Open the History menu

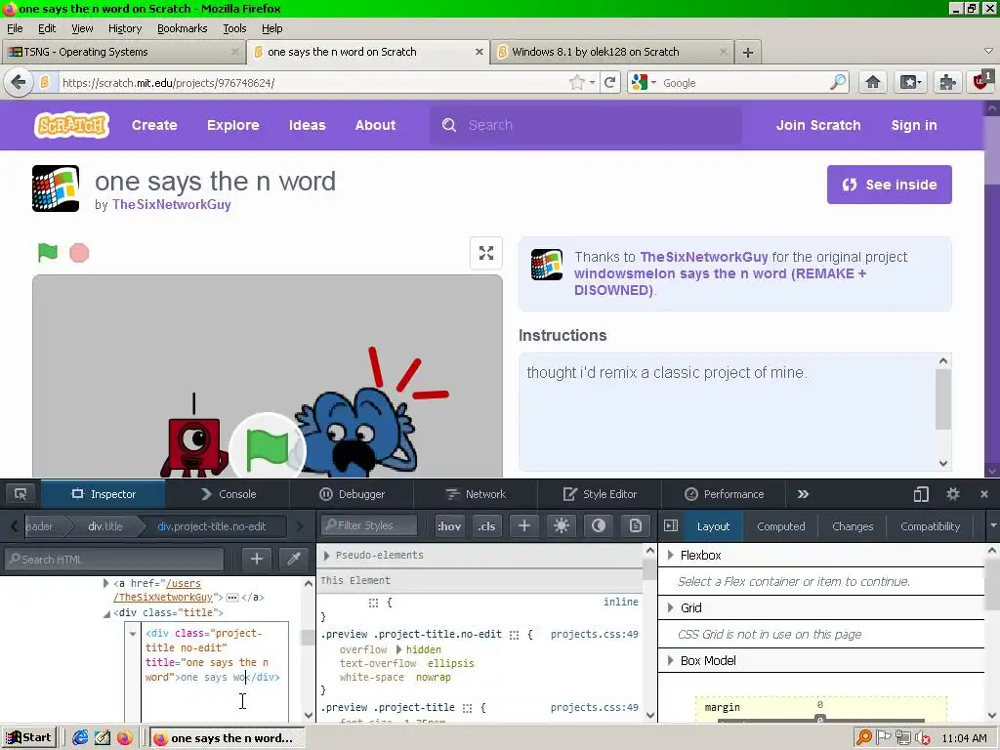click(124, 28)
